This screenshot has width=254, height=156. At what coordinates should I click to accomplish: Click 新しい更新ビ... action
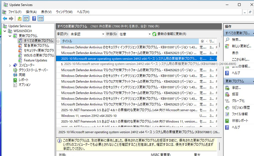pyautogui.click(x=241, y=46)
